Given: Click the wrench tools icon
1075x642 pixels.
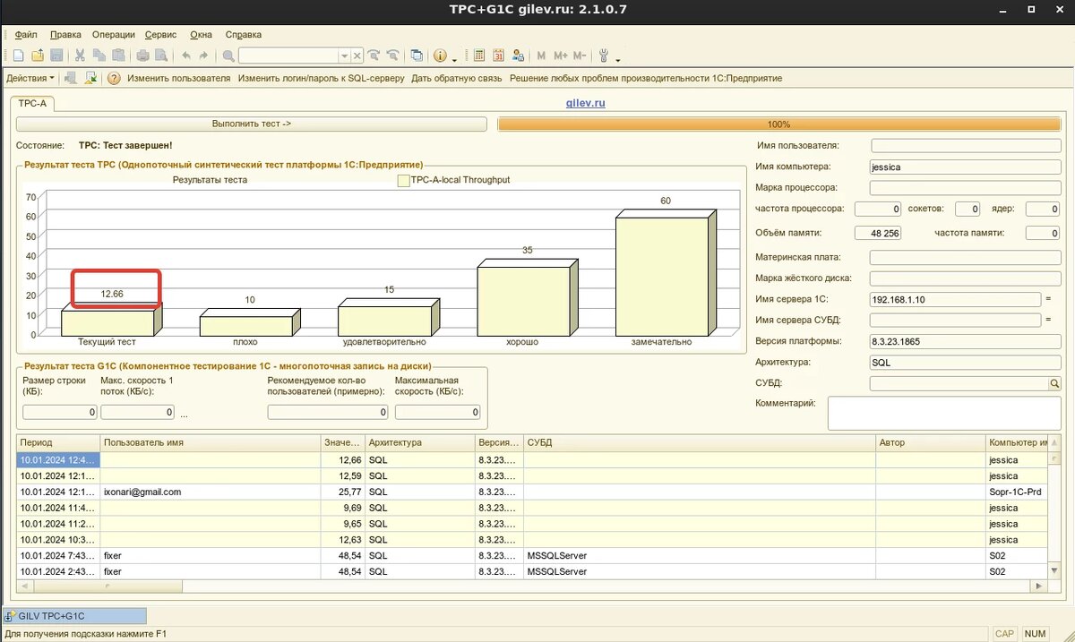Looking at the screenshot, I should click(x=604, y=56).
